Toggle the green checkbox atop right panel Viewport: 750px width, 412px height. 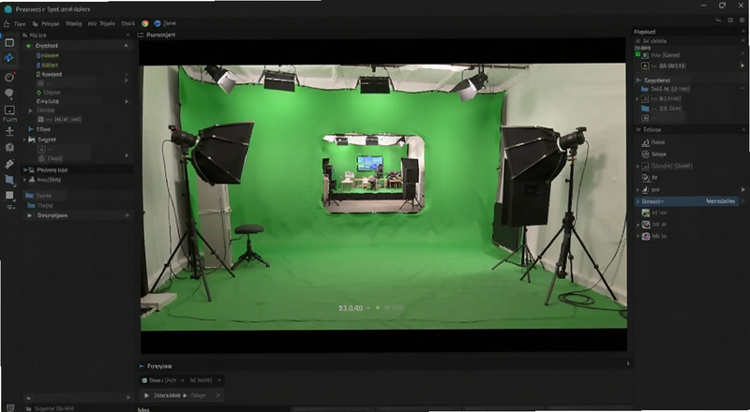pyautogui.click(x=637, y=54)
